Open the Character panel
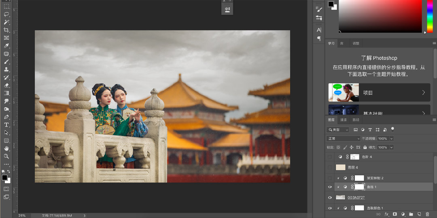 click(319, 30)
